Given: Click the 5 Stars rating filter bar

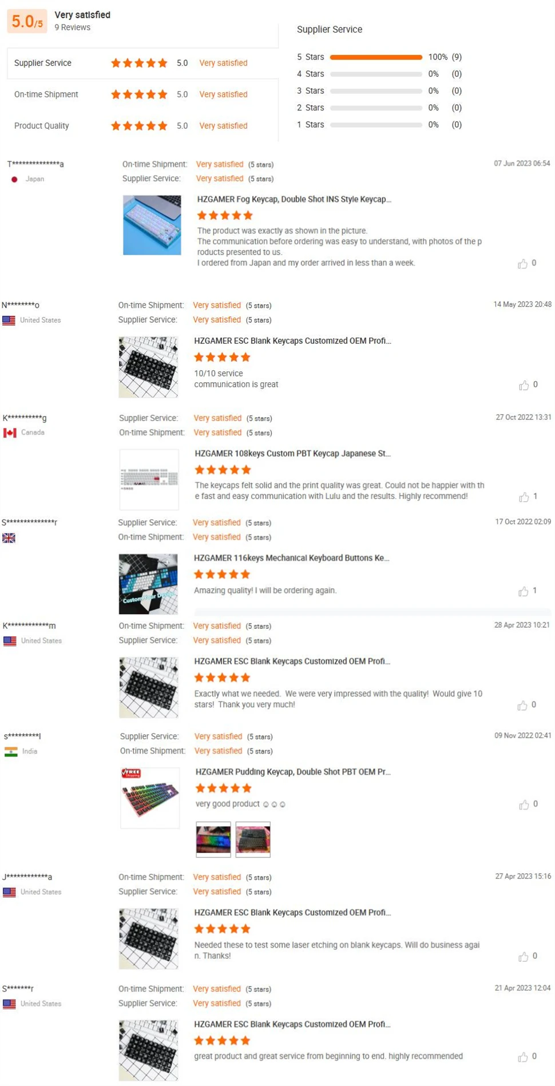Looking at the screenshot, I should (376, 57).
